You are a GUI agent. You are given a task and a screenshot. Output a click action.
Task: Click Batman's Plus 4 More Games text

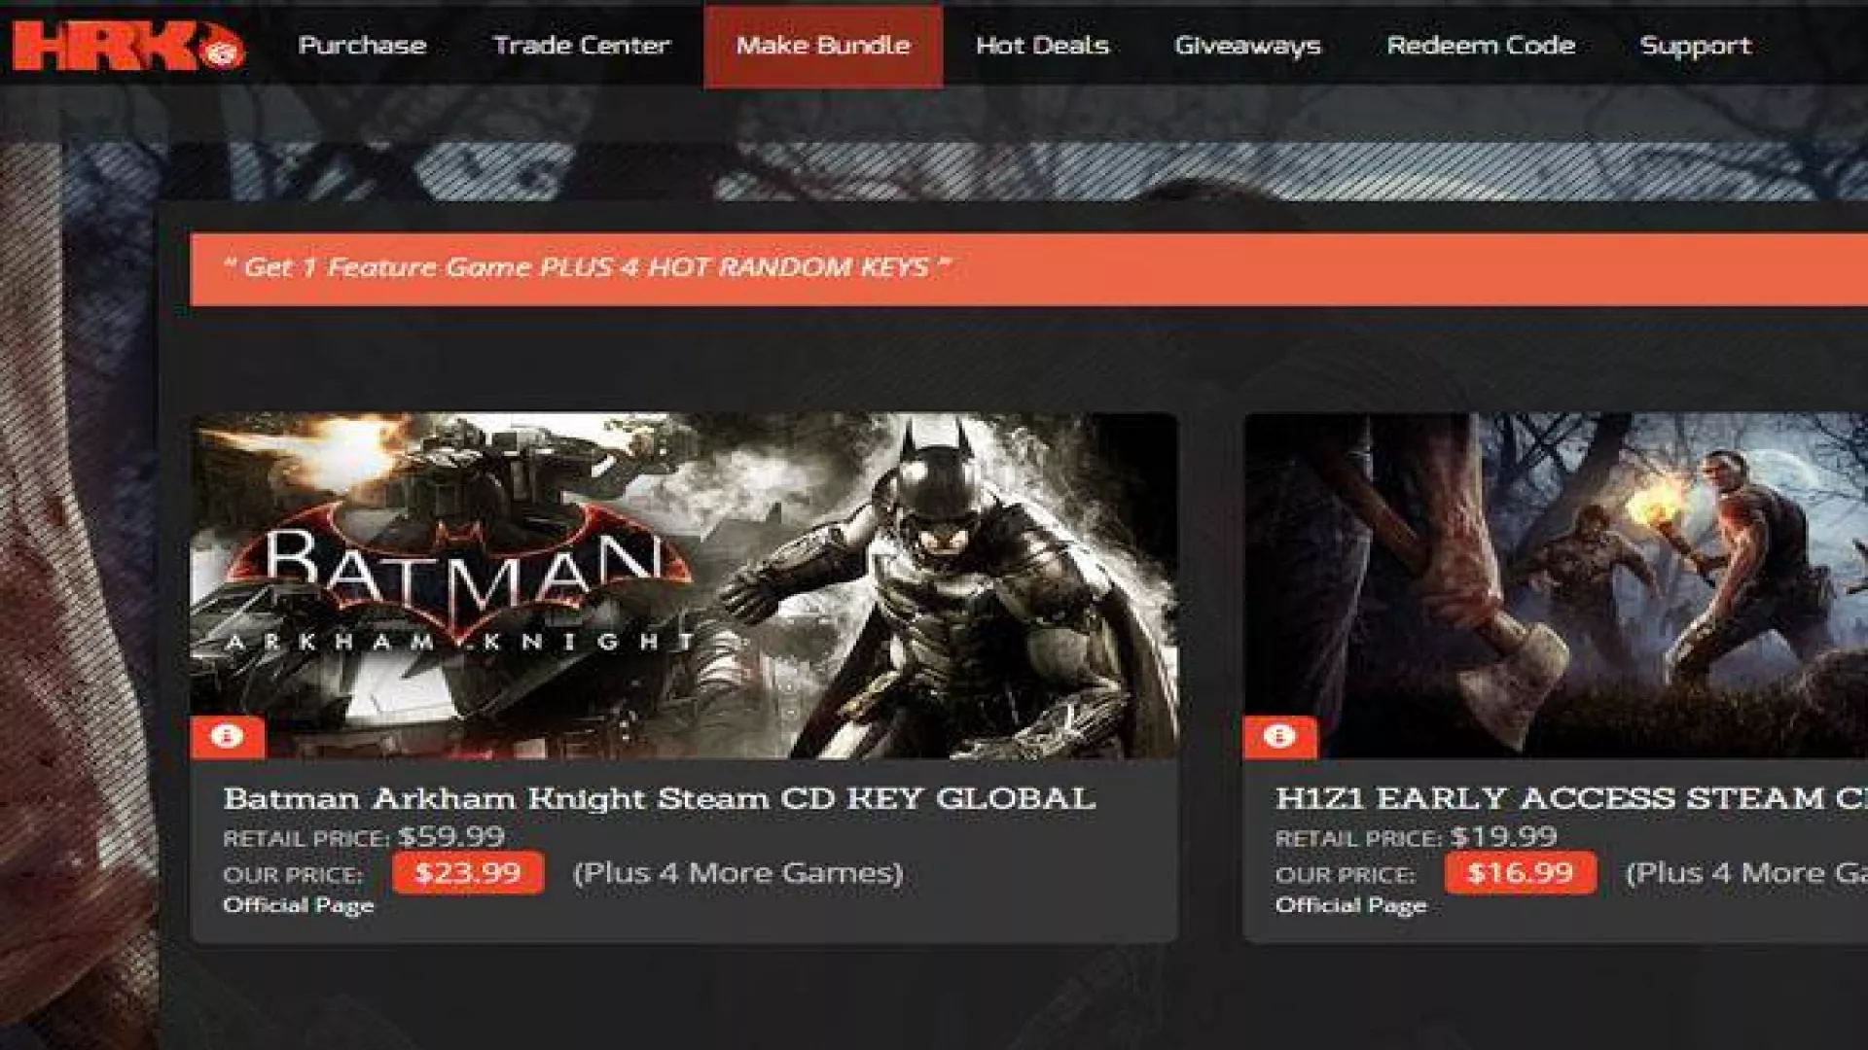[x=737, y=873]
